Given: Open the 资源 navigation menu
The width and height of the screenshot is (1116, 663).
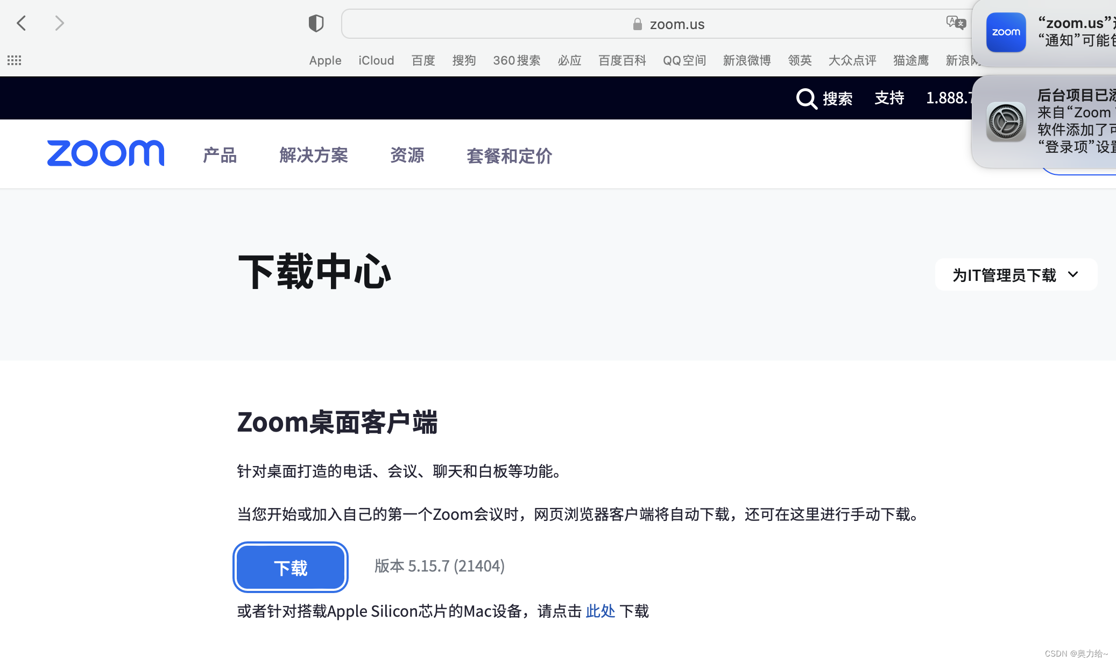Looking at the screenshot, I should (407, 156).
